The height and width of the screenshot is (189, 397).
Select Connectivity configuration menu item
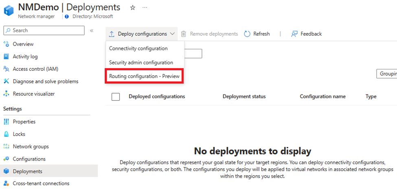click(x=138, y=48)
